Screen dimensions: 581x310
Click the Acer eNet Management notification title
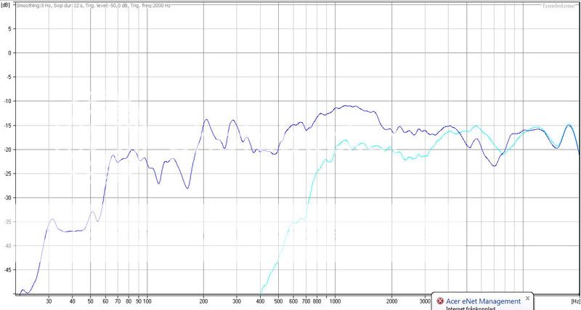pyautogui.click(x=483, y=301)
